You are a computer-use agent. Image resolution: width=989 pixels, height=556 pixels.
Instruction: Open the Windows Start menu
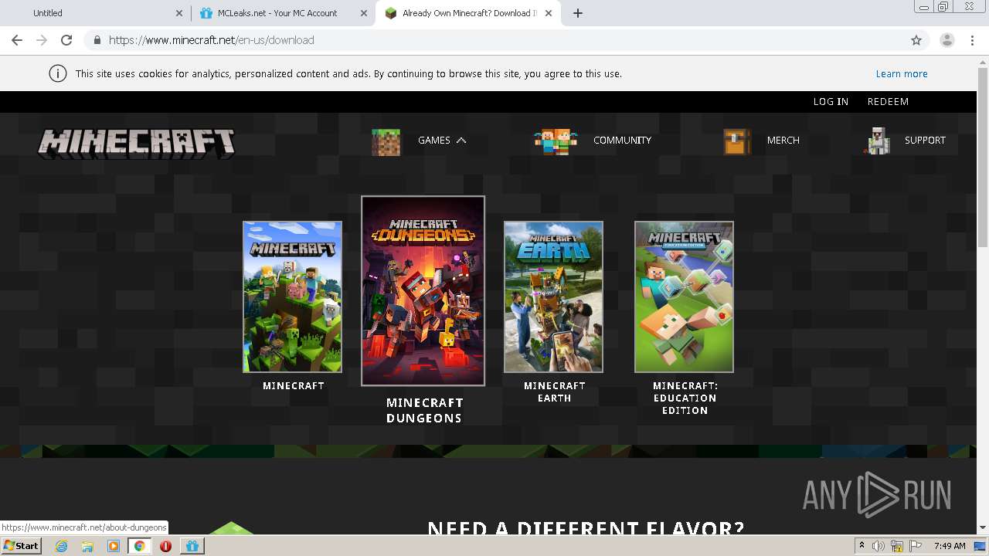[21, 546]
